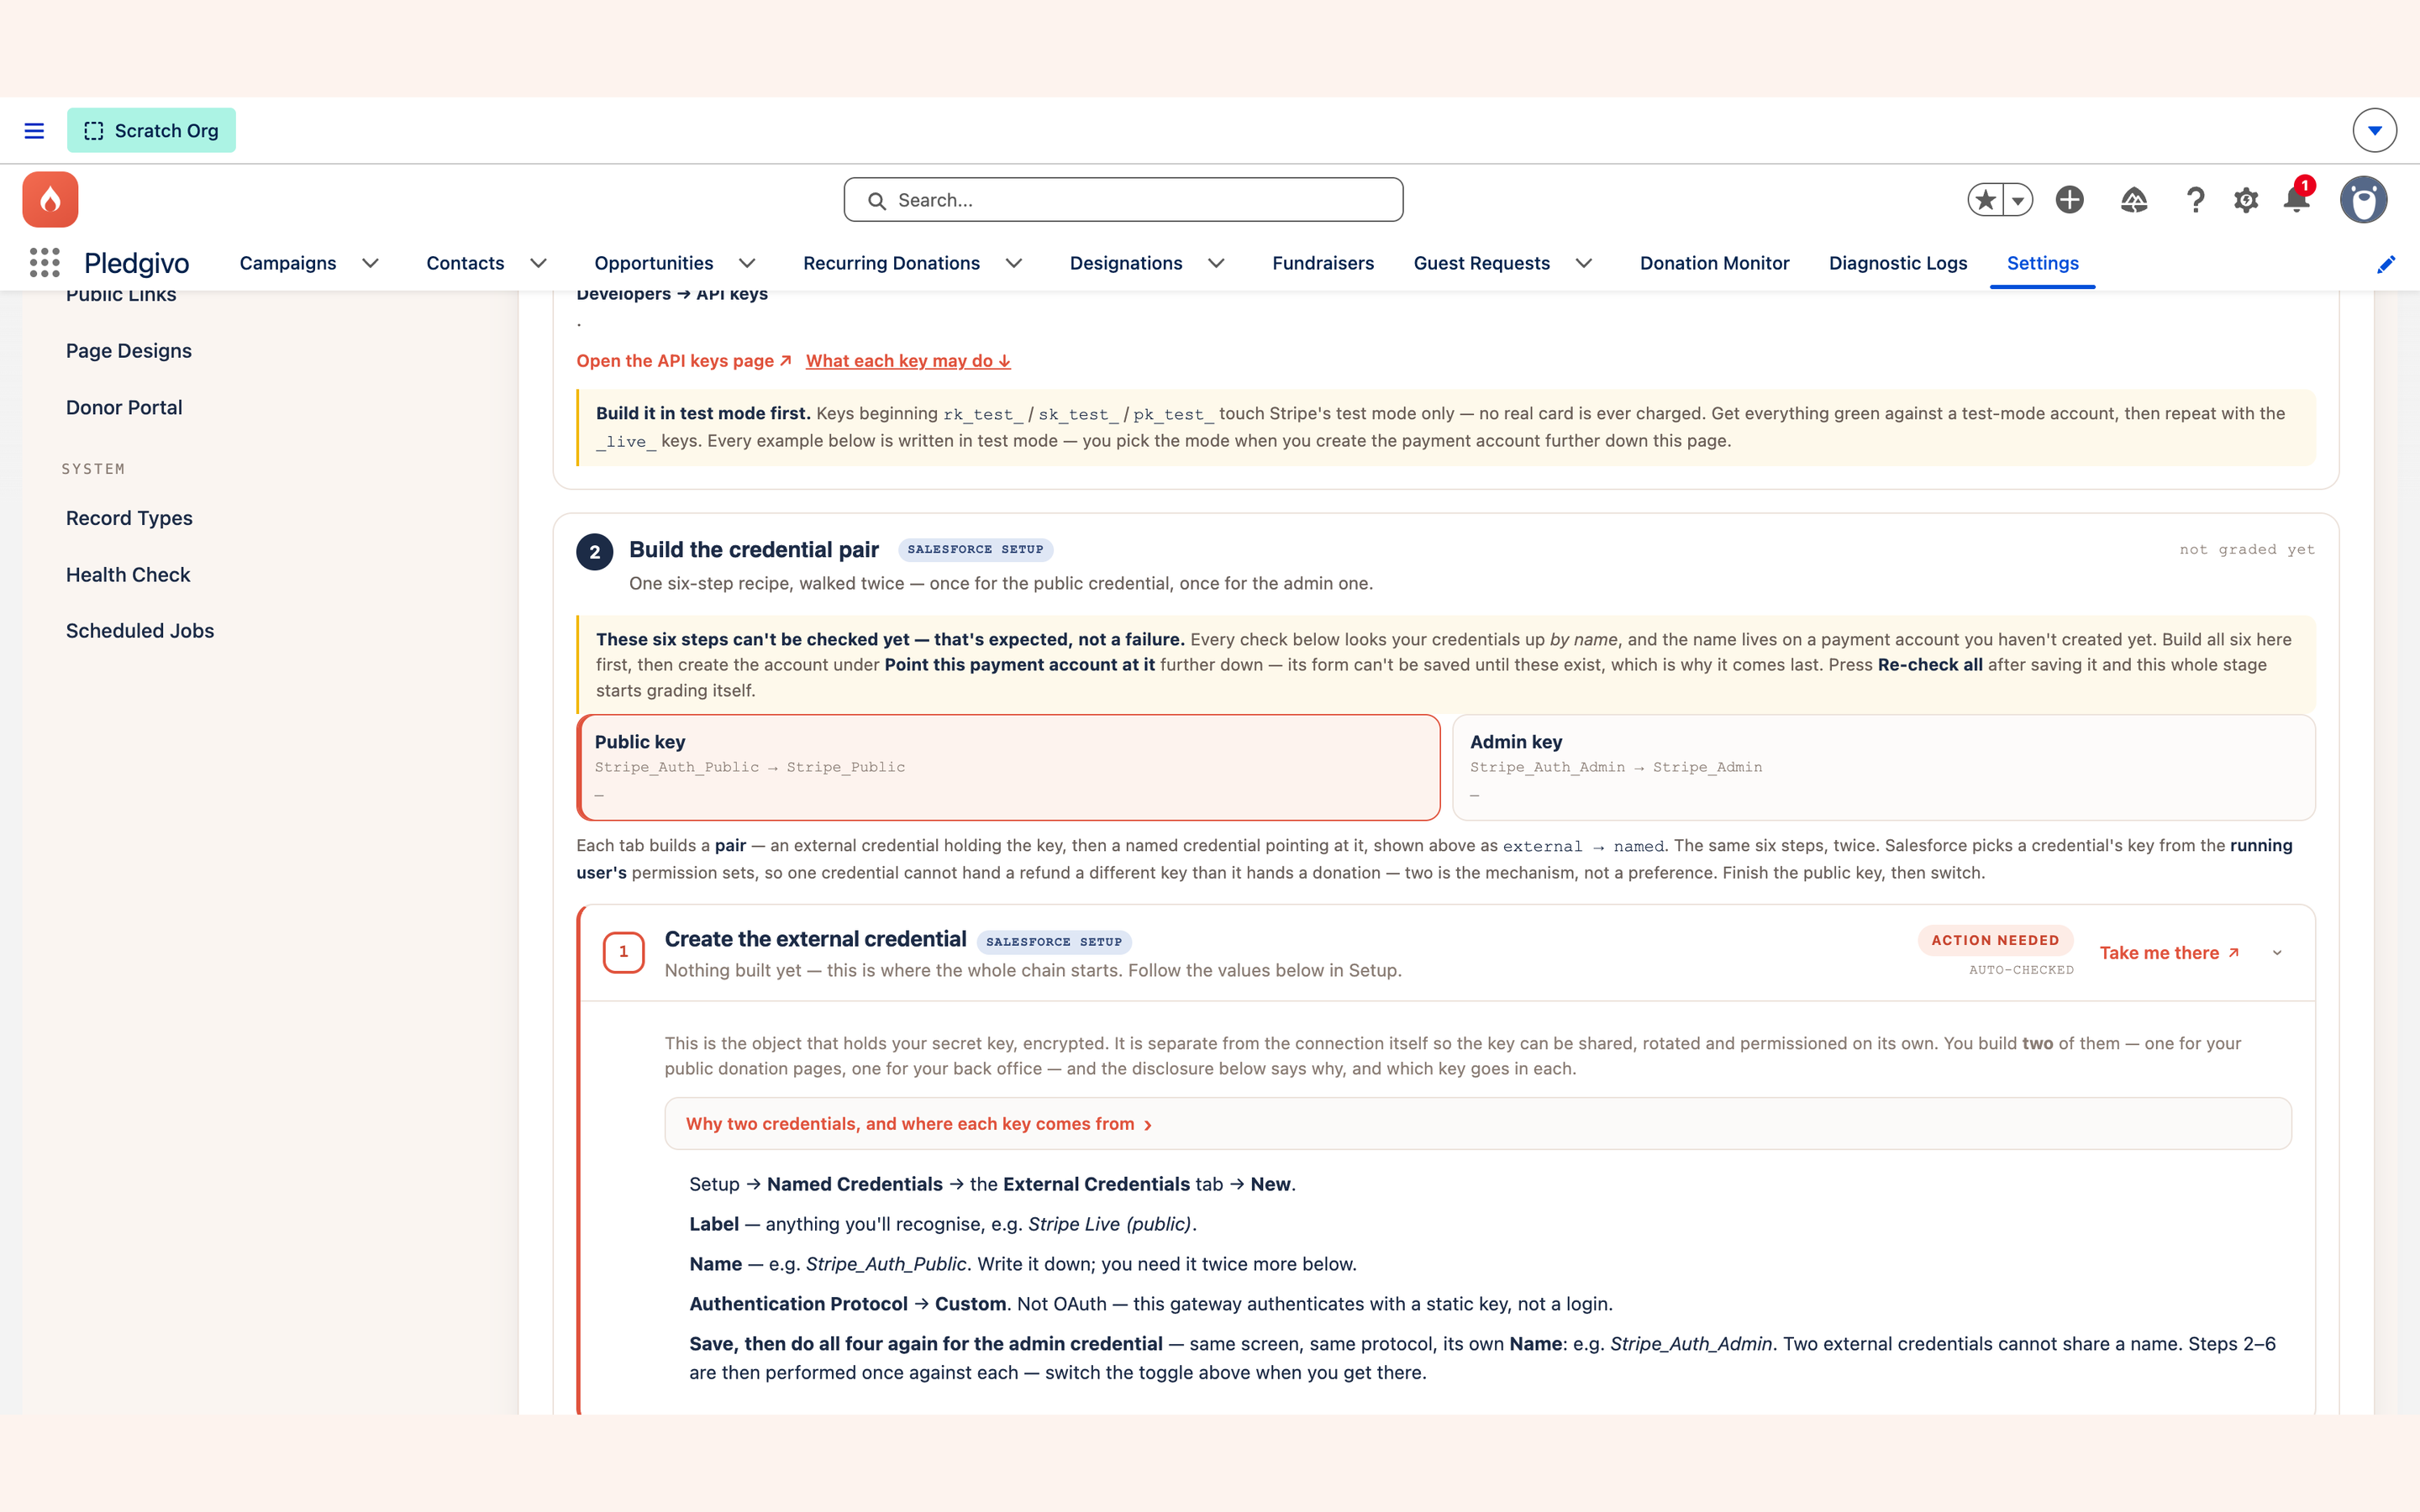Viewport: 2420px width, 1512px height.
Task: Click the Scratch Org badge
Action: click(151, 131)
